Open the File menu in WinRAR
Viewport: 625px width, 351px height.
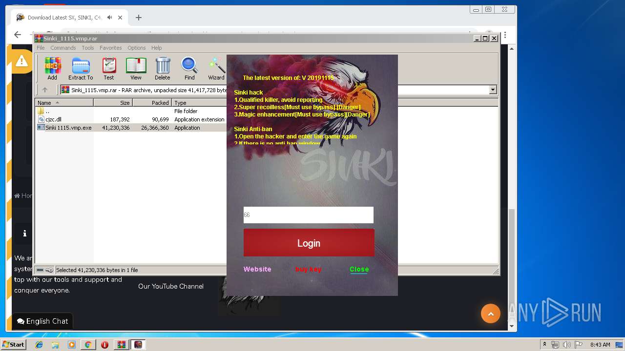coord(41,48)
